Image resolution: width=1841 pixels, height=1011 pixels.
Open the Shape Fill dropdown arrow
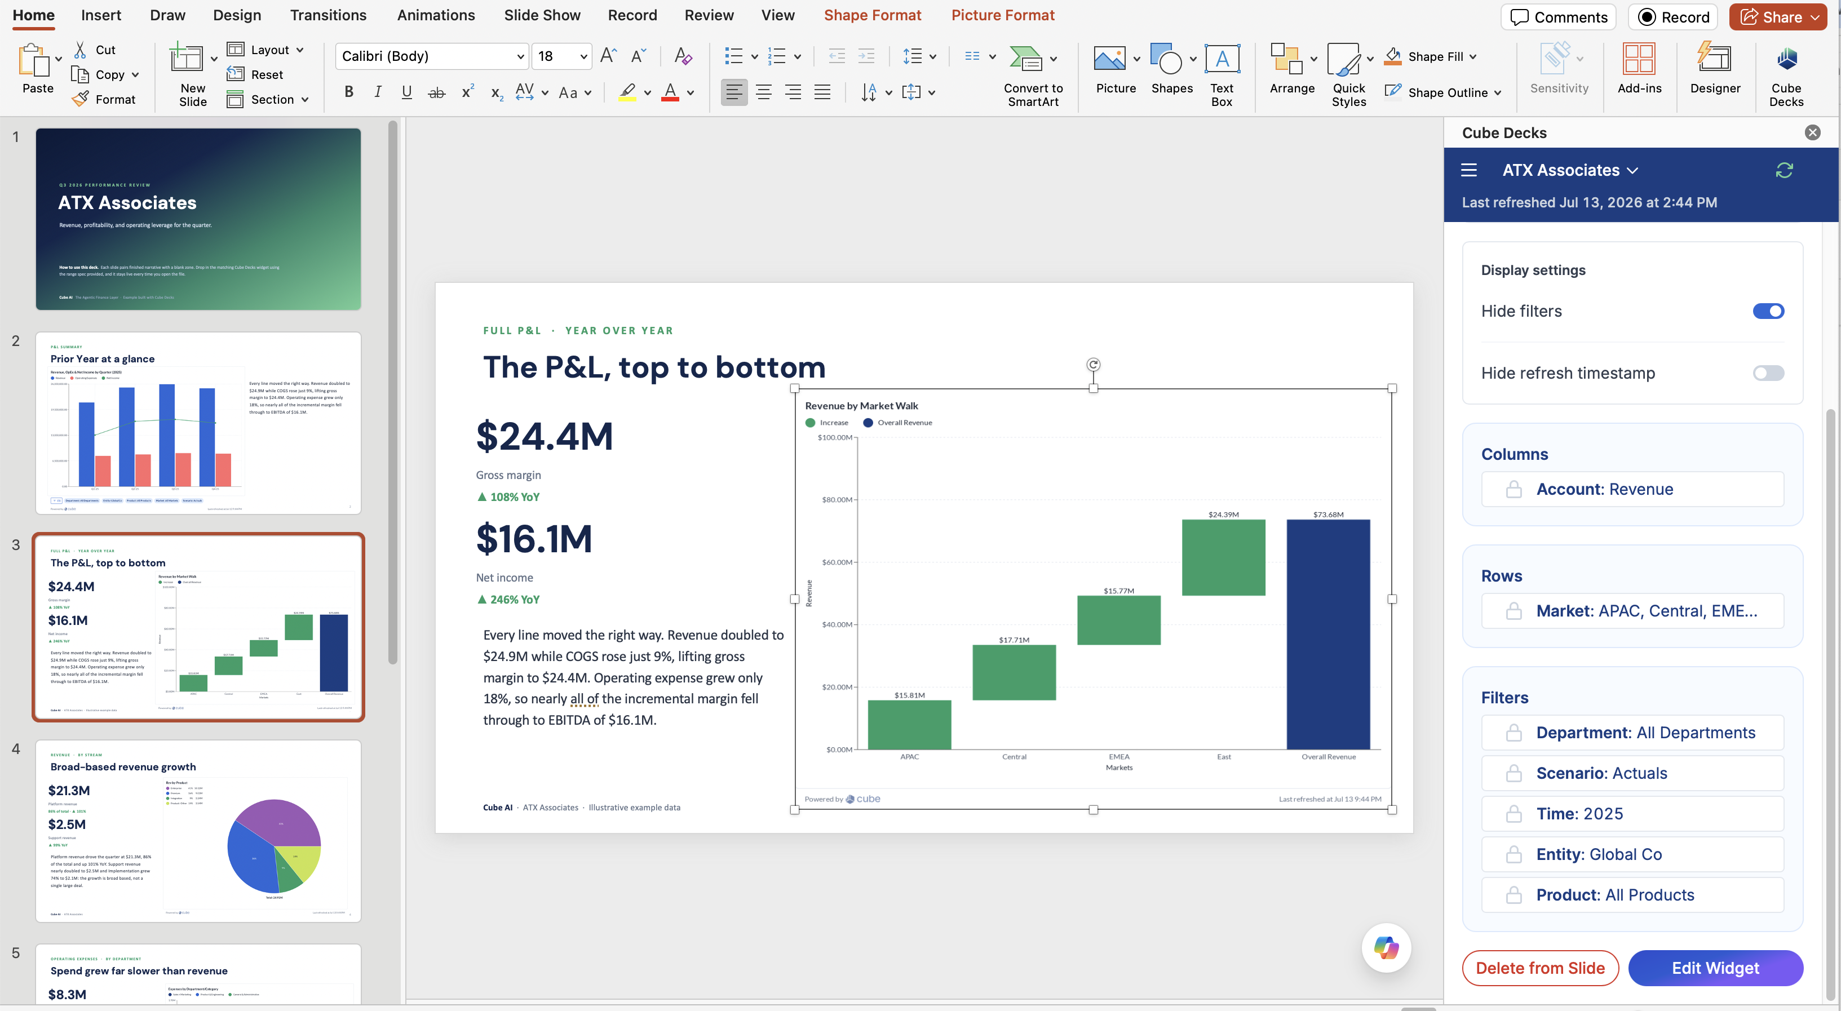[x=1473, y=56]
